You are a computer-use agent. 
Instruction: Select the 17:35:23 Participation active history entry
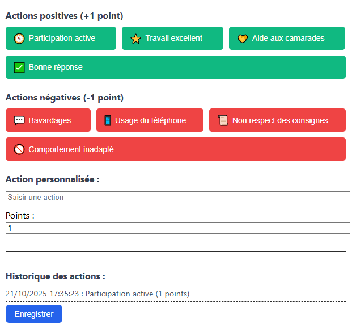tap(97, 294)
